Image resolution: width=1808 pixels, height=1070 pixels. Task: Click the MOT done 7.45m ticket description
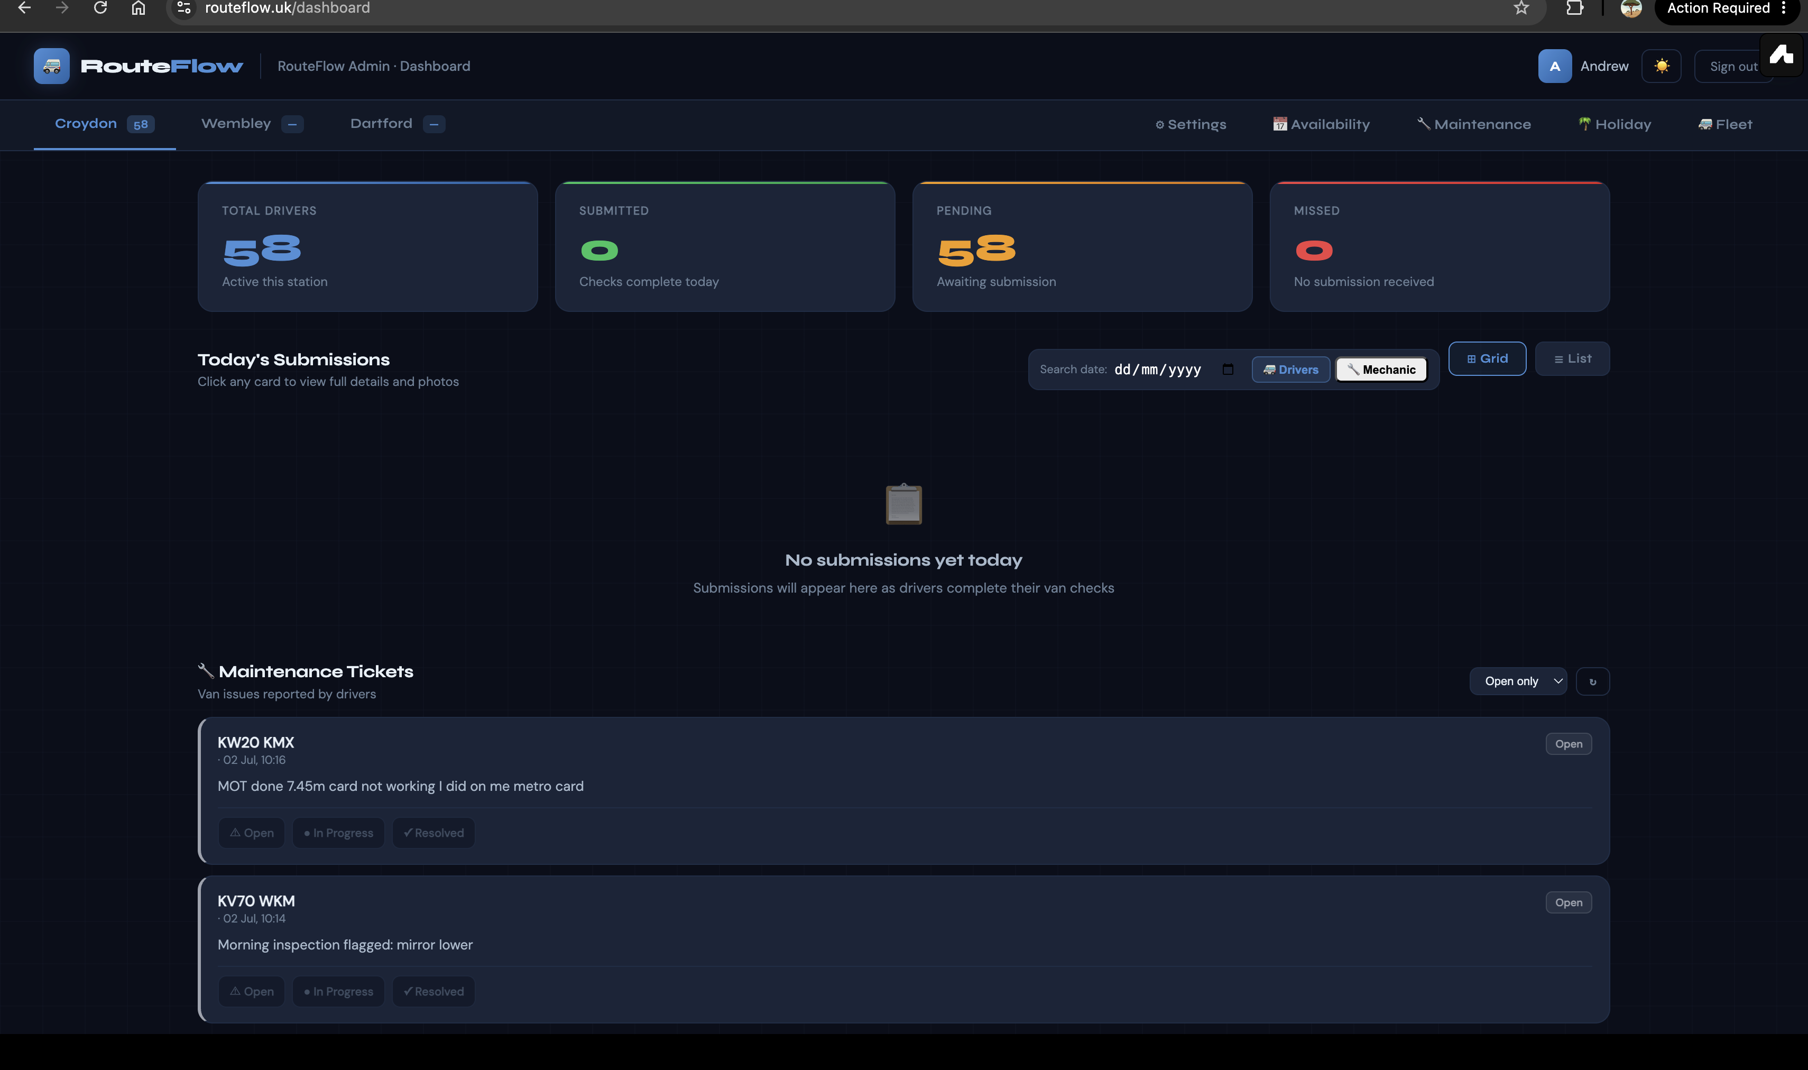pyautogui.click(x=401, y=786)
